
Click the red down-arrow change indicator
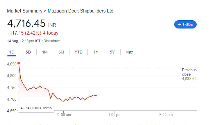[x=44, y=33]
